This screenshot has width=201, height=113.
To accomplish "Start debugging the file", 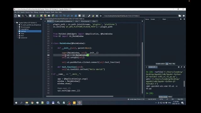I will [x=57, y=16].
